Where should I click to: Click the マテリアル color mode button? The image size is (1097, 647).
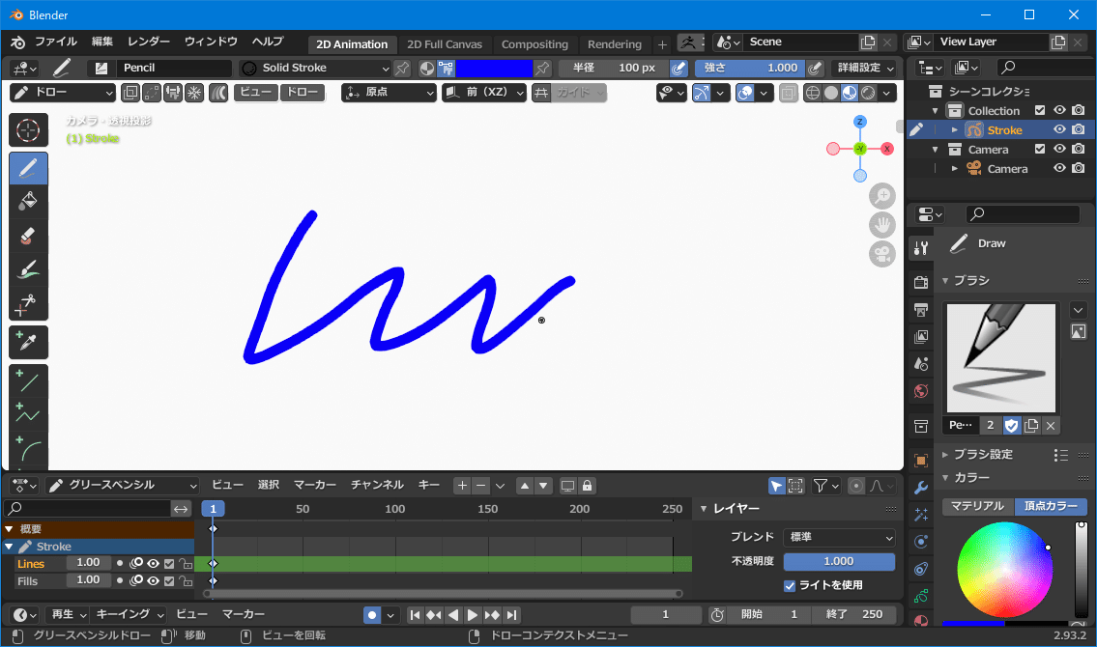click(977, 506)
